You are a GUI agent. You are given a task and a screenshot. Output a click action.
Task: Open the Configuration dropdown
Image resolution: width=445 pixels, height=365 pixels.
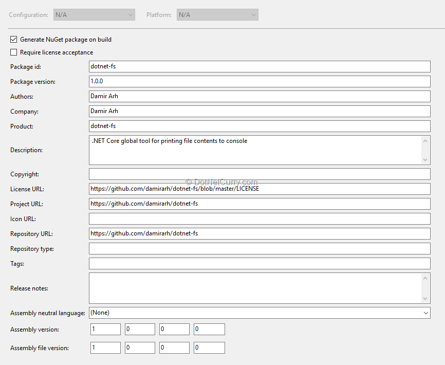coord(94,15)
